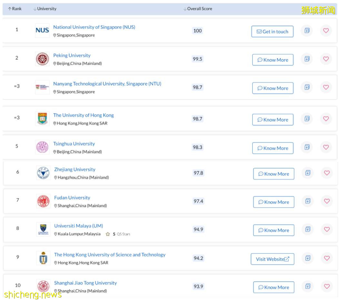This screenshot has height=301, width=340.
Task: Click the NUS logo thumbnail
Action: [x=42, y=31]
